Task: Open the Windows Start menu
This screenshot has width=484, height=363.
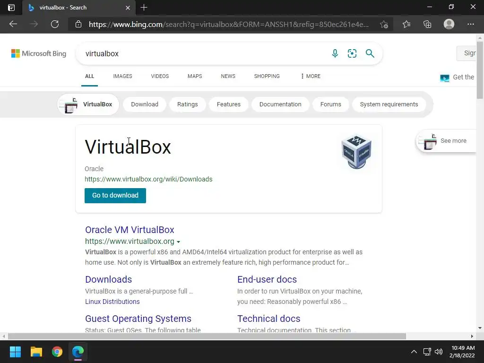Action: 15,352
